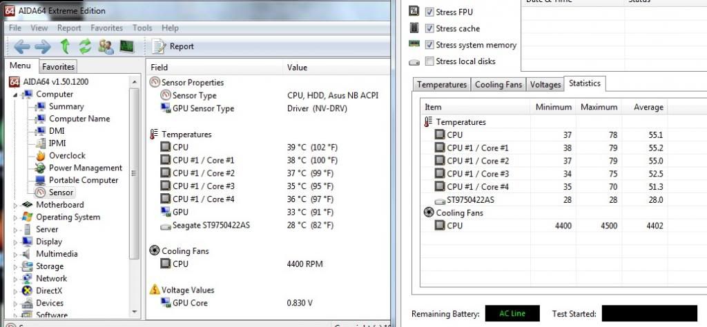This screenshot has height=327, width=707.
Task: Select Summary in the tree
Action: pyautogui.click(x=66, y=107)
